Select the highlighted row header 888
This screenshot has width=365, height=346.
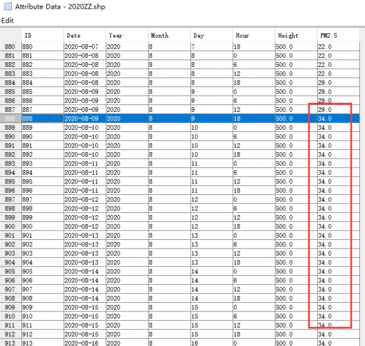click(x=10, y=118)
